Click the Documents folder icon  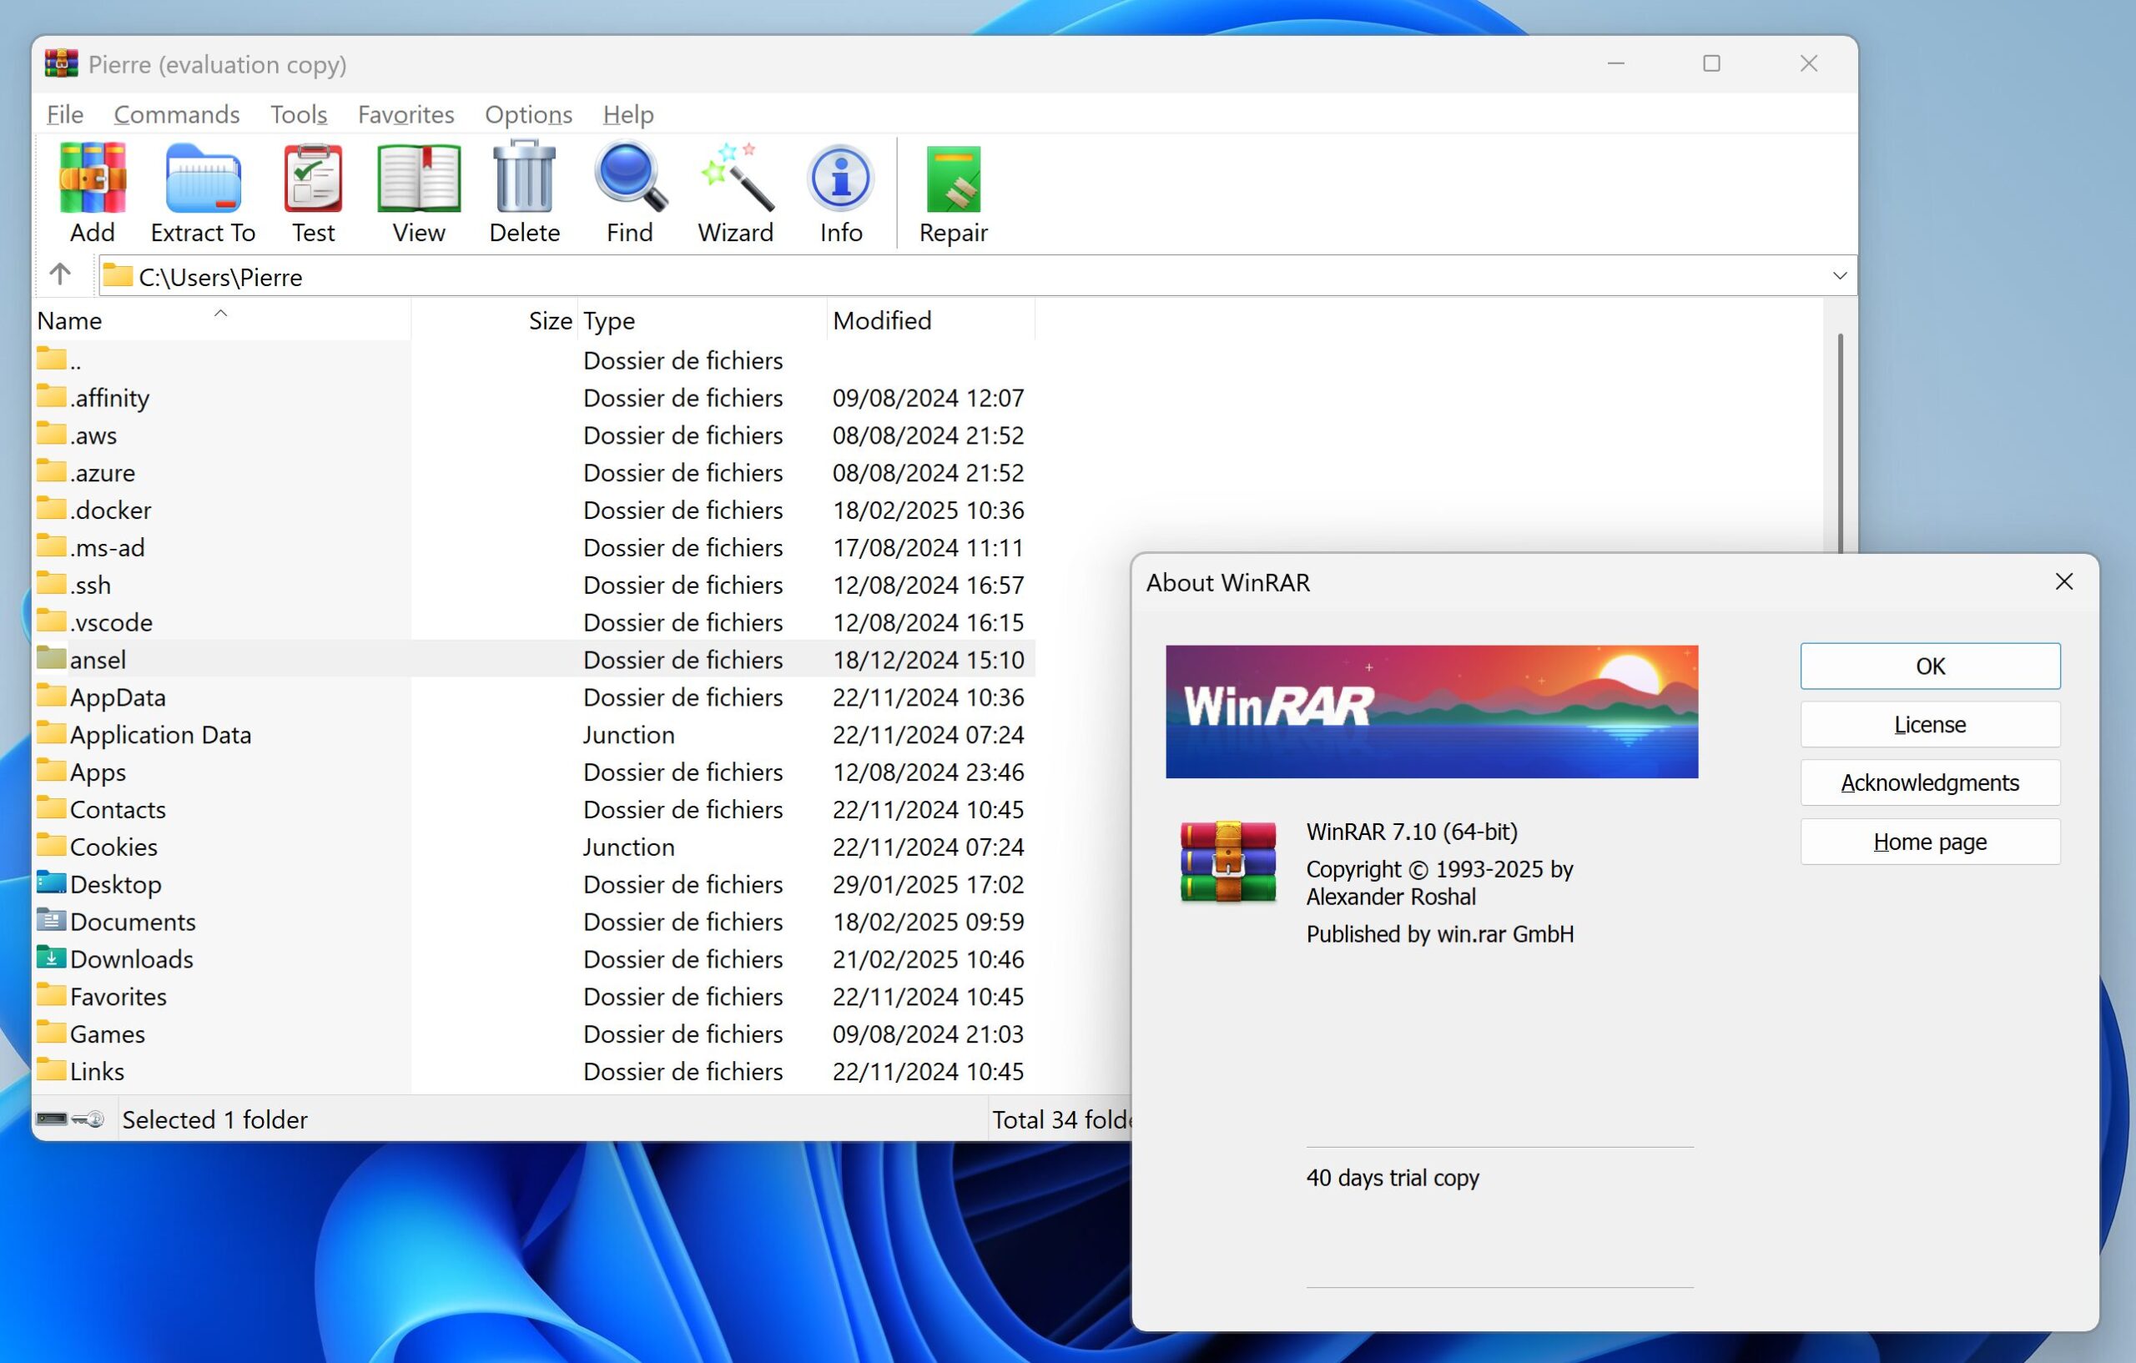click(x=52, y=921)
